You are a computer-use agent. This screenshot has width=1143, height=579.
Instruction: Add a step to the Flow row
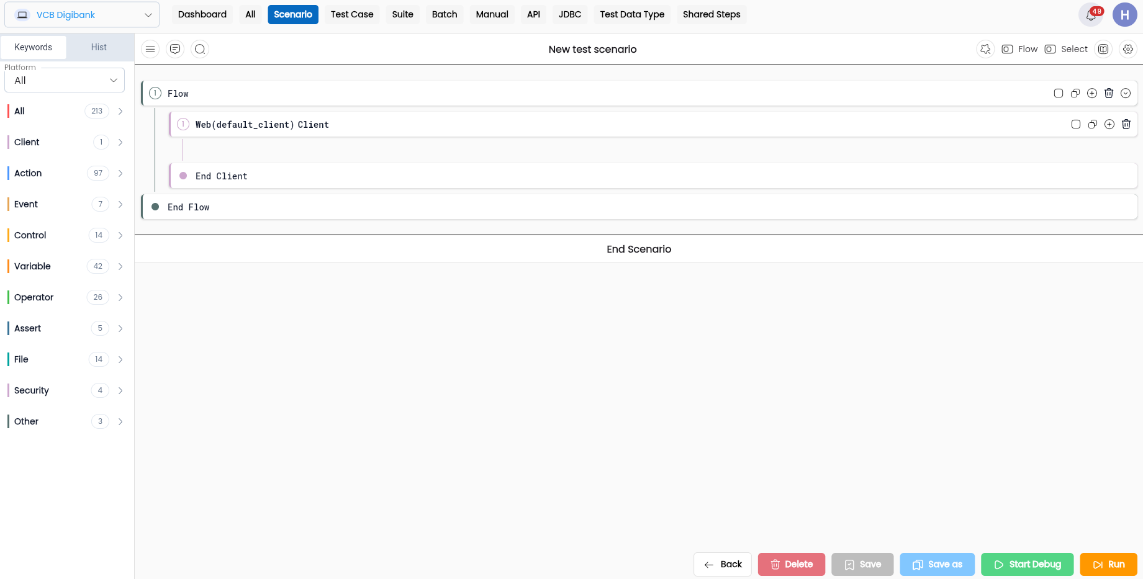tap(1092, 93)
